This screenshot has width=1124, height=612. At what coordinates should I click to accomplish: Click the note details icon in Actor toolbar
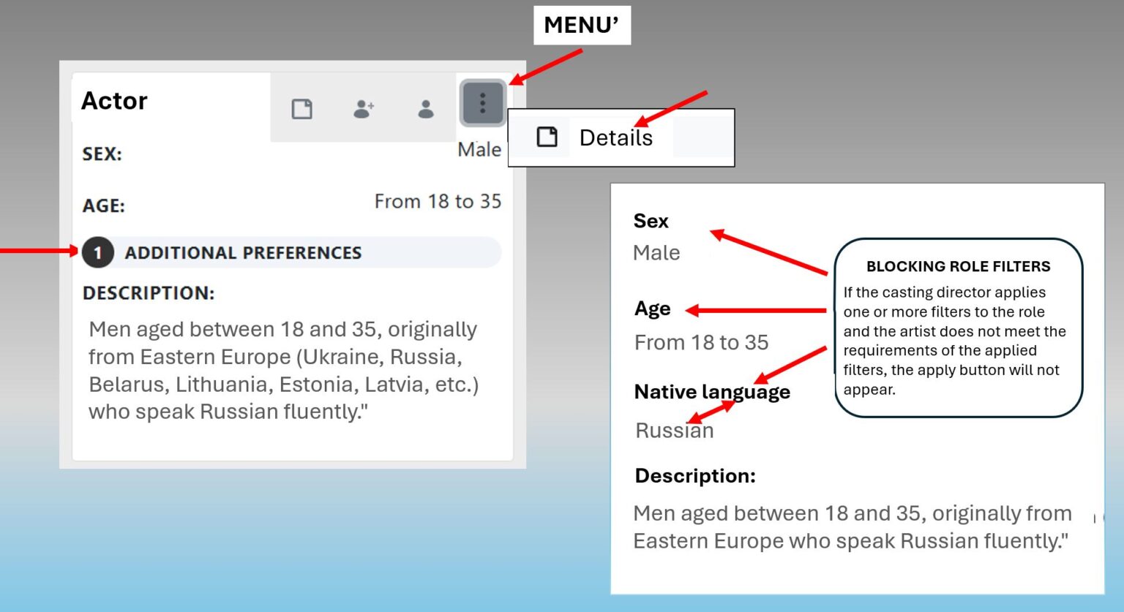302,109
